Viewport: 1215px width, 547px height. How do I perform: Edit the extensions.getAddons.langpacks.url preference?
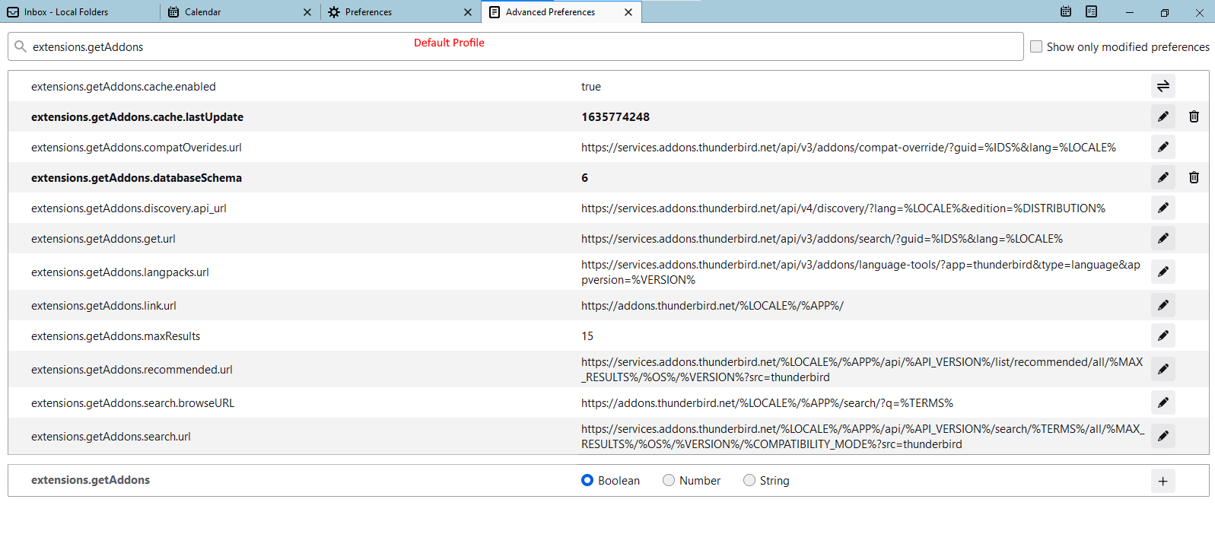click(1163, 272)
